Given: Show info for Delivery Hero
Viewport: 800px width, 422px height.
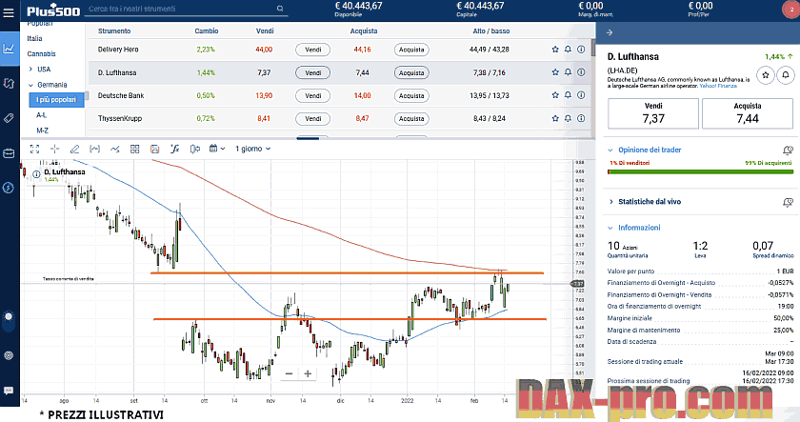Looking at the screenshot, I should coord(581,50).
